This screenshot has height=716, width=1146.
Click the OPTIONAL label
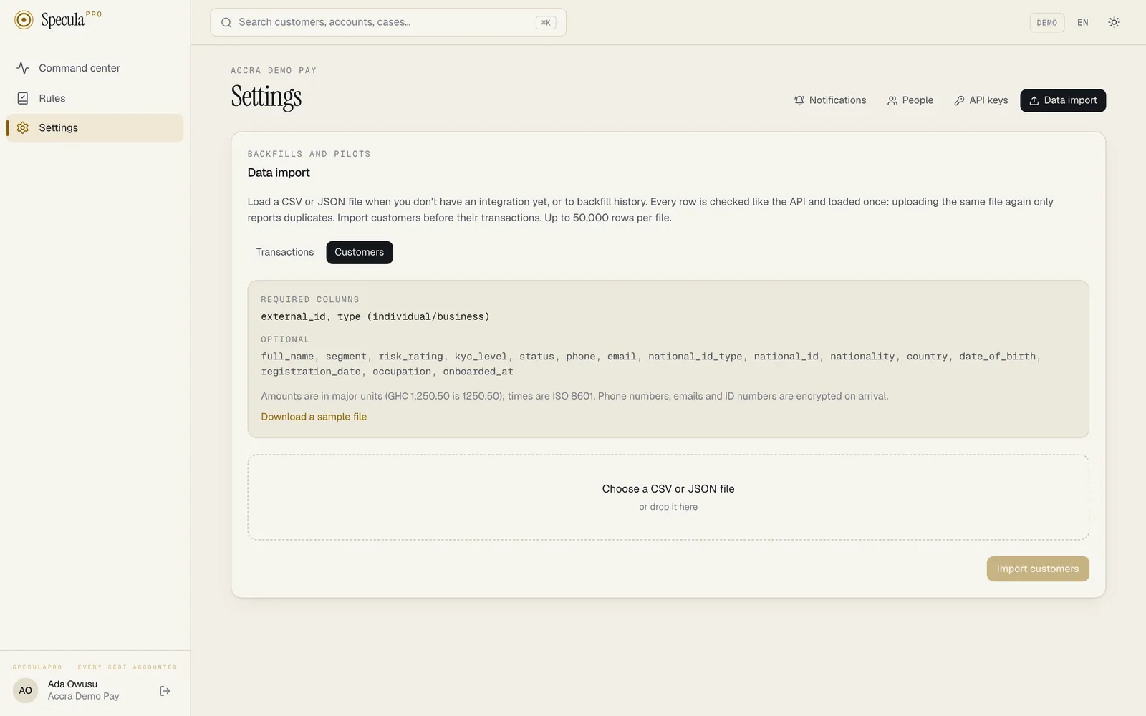(285, 339)
